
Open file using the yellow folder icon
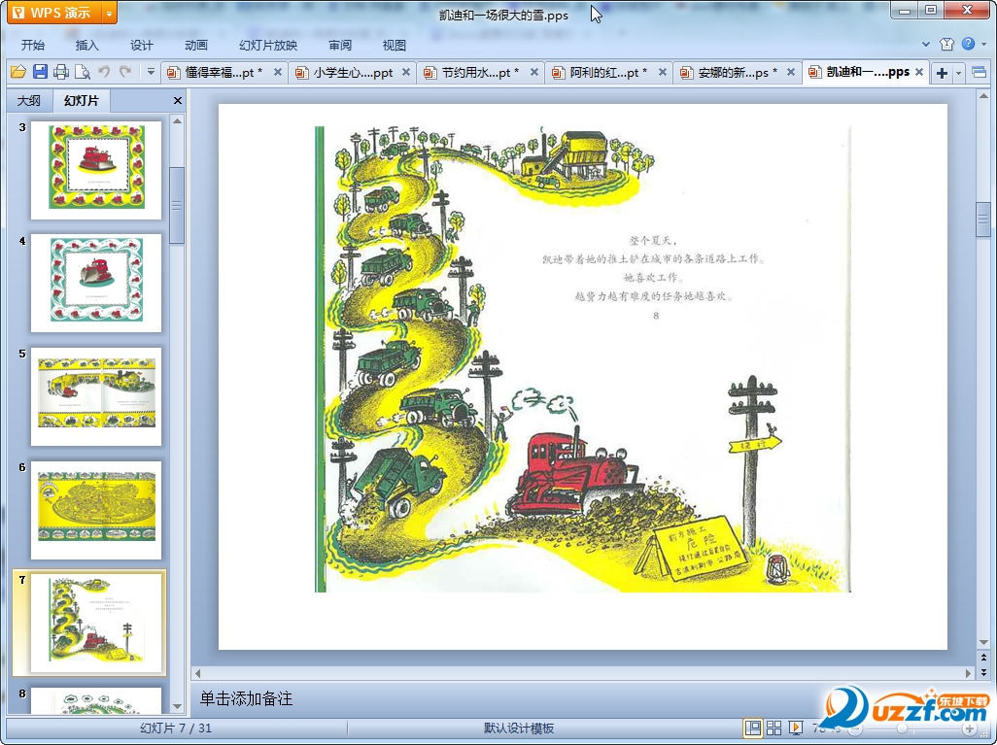pyautogui.click(x=17, y=72)
